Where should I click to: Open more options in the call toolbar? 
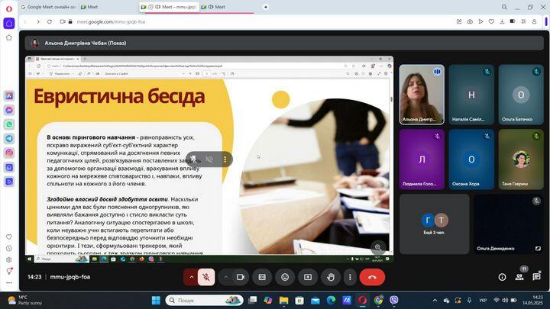coord(350,277)
